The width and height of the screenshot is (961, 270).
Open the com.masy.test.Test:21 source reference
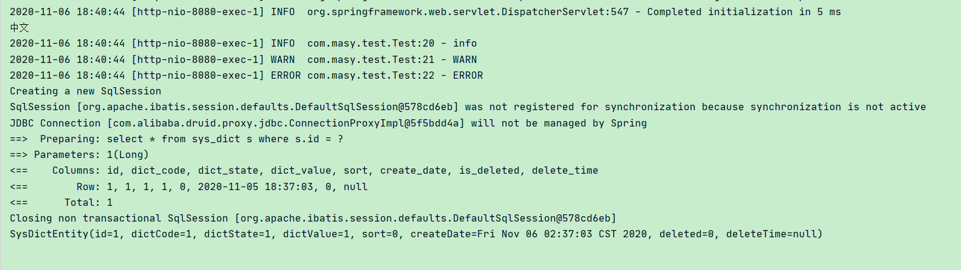371,59
